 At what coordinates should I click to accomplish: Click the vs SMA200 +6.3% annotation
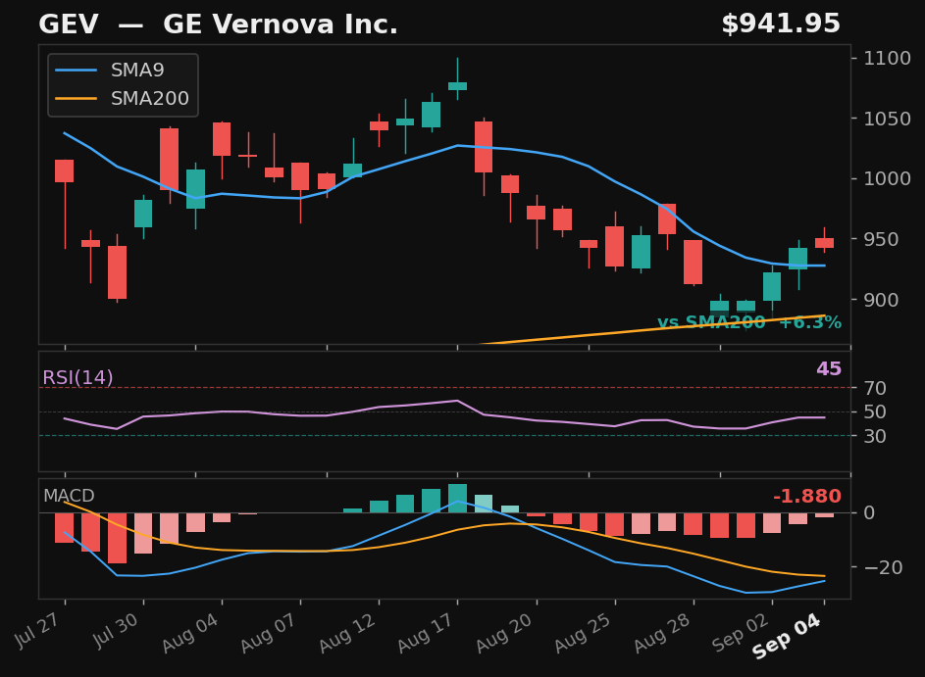[x=749, y=322]
